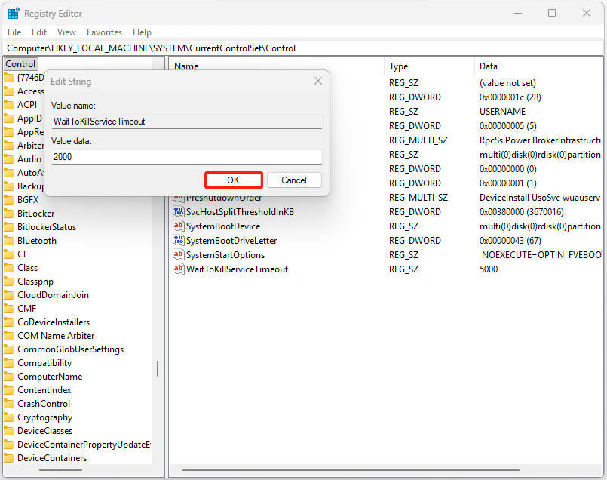This screenshot has width=607, height=480.
Task: Click the ComputerName folder icon
Action: 8,376
